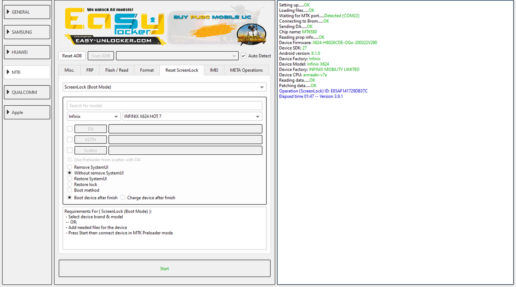
Task: Switch to the IMEI tab
Action: tap(214, 70)
